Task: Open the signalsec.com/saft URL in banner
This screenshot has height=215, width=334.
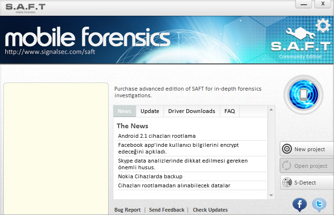Action: 50,52
